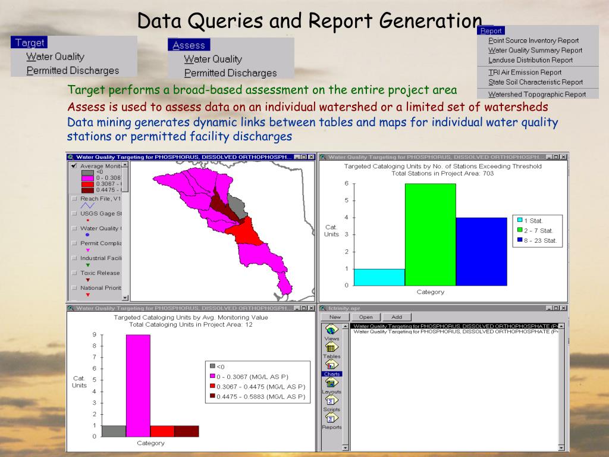Viewport: 609px width, 457px height.
Task: Enable the USGS Gage Stations theme checkbox
Action: [x=74, y=213]
